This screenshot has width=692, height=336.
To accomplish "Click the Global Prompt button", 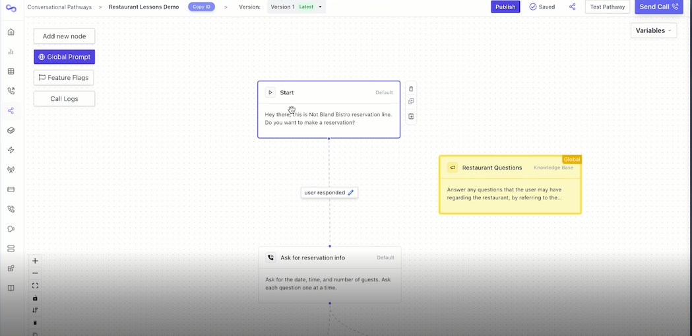I will coord(64,57).
